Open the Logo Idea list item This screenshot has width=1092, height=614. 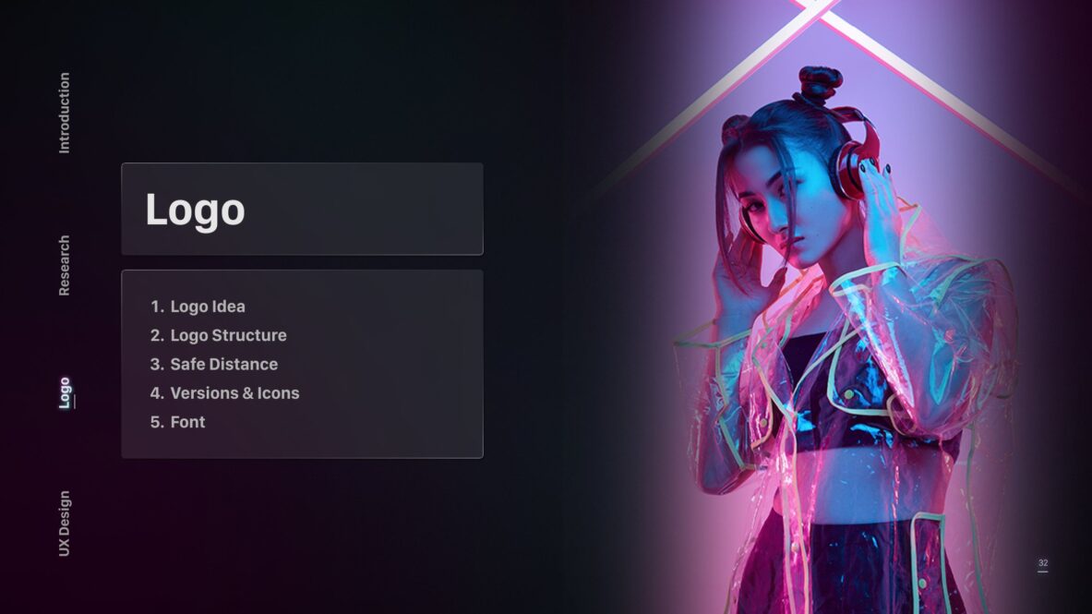[x=208, y=307]
